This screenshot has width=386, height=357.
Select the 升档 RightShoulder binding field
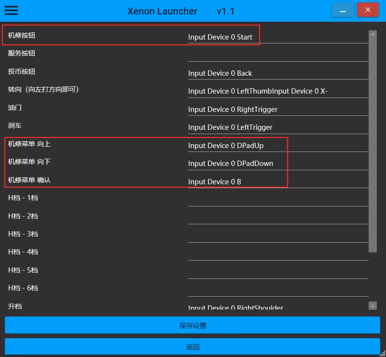(x=278, y=307)
